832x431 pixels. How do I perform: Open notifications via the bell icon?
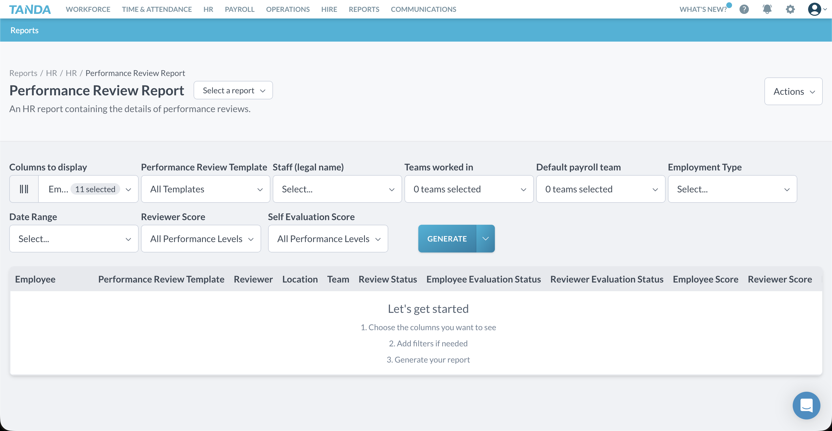(767, 9)
